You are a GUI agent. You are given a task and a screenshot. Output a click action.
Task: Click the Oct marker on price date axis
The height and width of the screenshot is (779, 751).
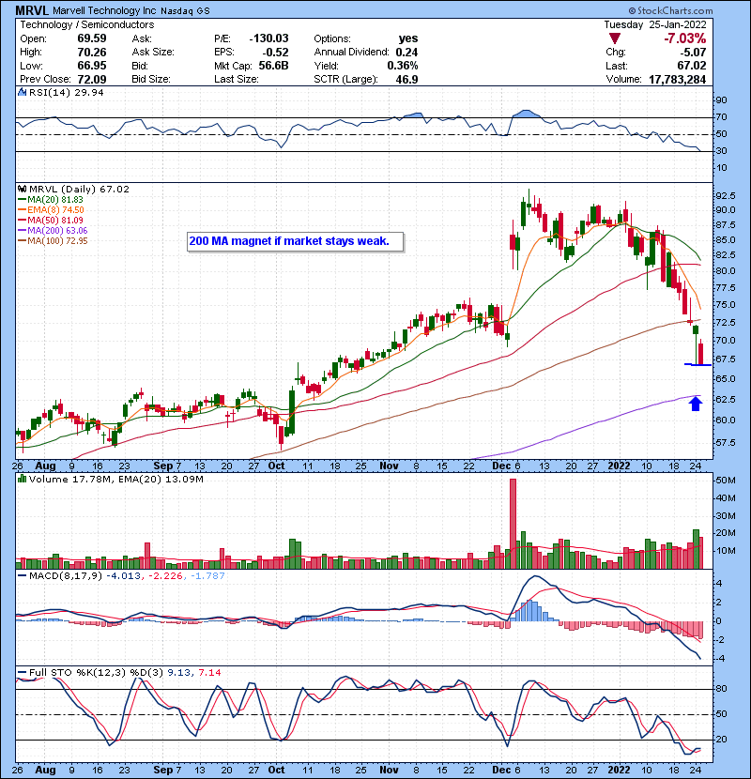[276, 465]
